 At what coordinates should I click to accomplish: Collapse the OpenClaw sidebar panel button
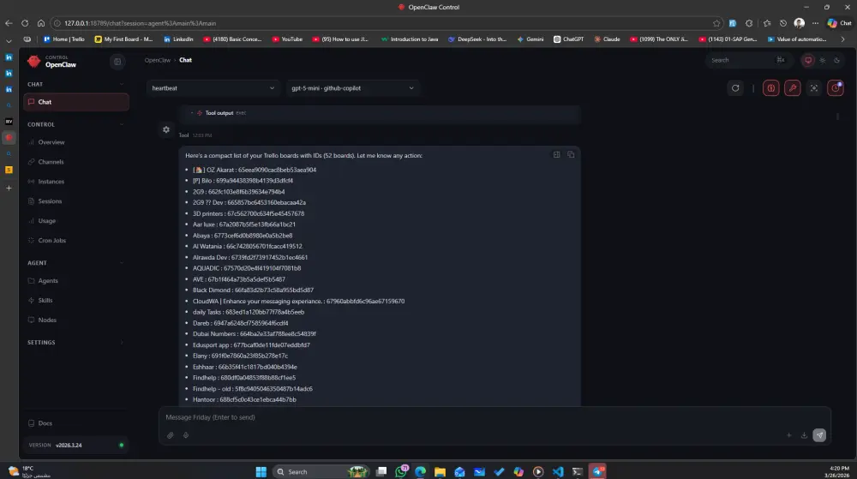pyautogui.click(x=117, y=62)
